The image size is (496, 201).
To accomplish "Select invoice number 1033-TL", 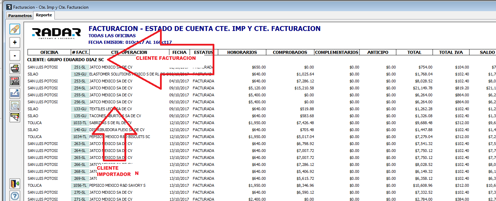I will click(x=80, y=123).
